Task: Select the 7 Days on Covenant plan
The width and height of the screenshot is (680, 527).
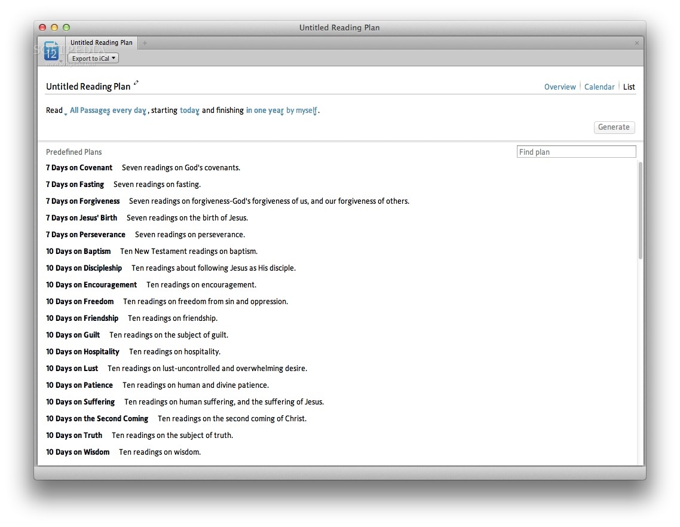Action: pyautogui.click(x=79, y=168)
